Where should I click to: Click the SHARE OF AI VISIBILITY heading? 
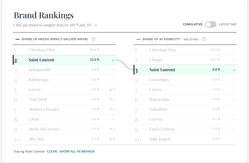(x=161, y=39)
